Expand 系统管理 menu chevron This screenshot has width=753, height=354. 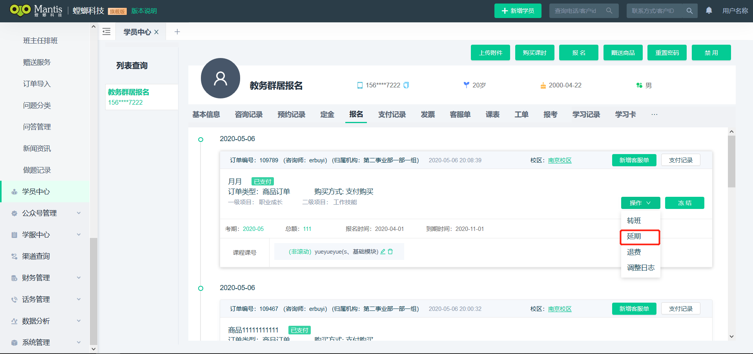coord(78,343)
